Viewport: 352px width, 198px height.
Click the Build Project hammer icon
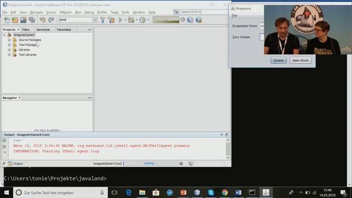point(103,20)
